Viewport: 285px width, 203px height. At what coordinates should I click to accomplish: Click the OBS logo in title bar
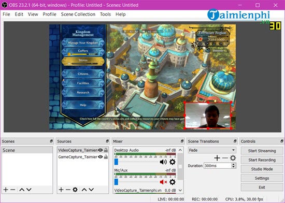pyautogui.click(x=4, y=5)
